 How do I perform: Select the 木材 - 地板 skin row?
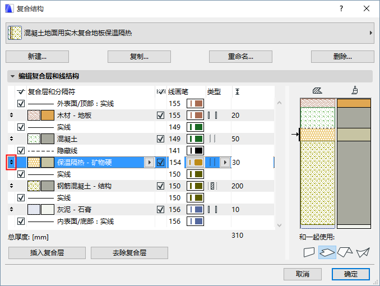click(x=141, y=115)
